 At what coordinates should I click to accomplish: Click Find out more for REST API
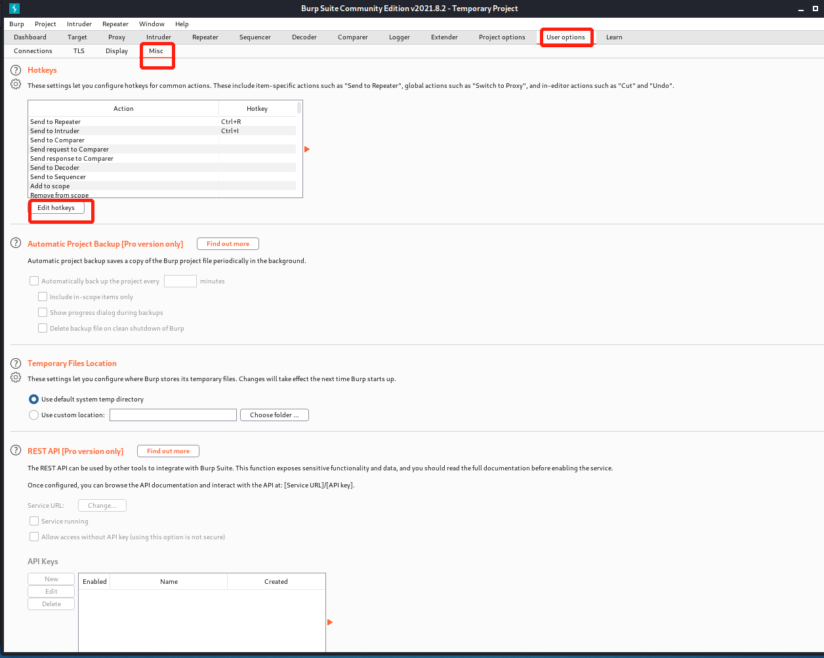tap(168, 451)
